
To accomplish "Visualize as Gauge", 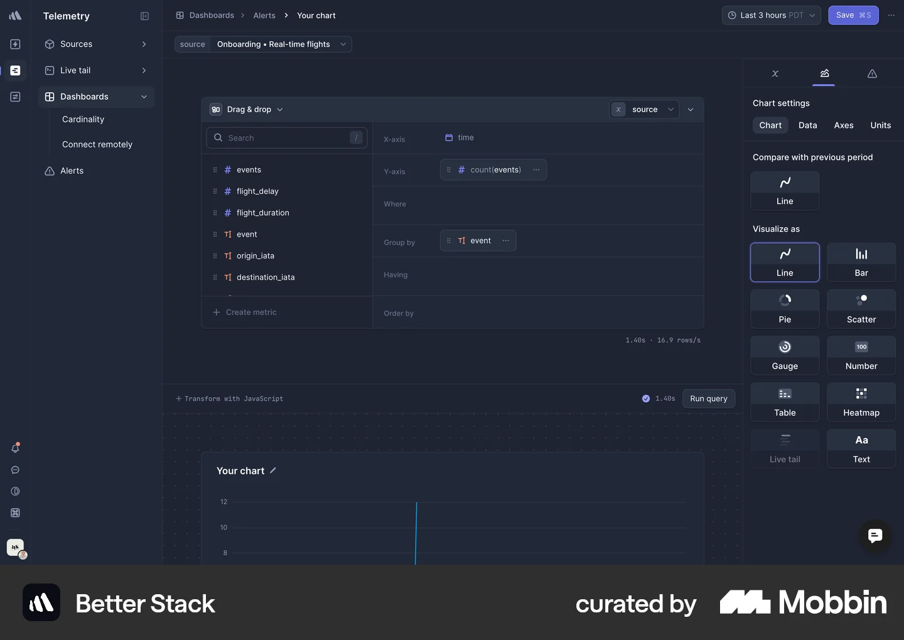I will point(785,356).
